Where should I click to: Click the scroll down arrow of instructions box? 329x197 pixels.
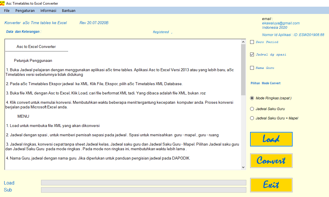tap(243, 167)
